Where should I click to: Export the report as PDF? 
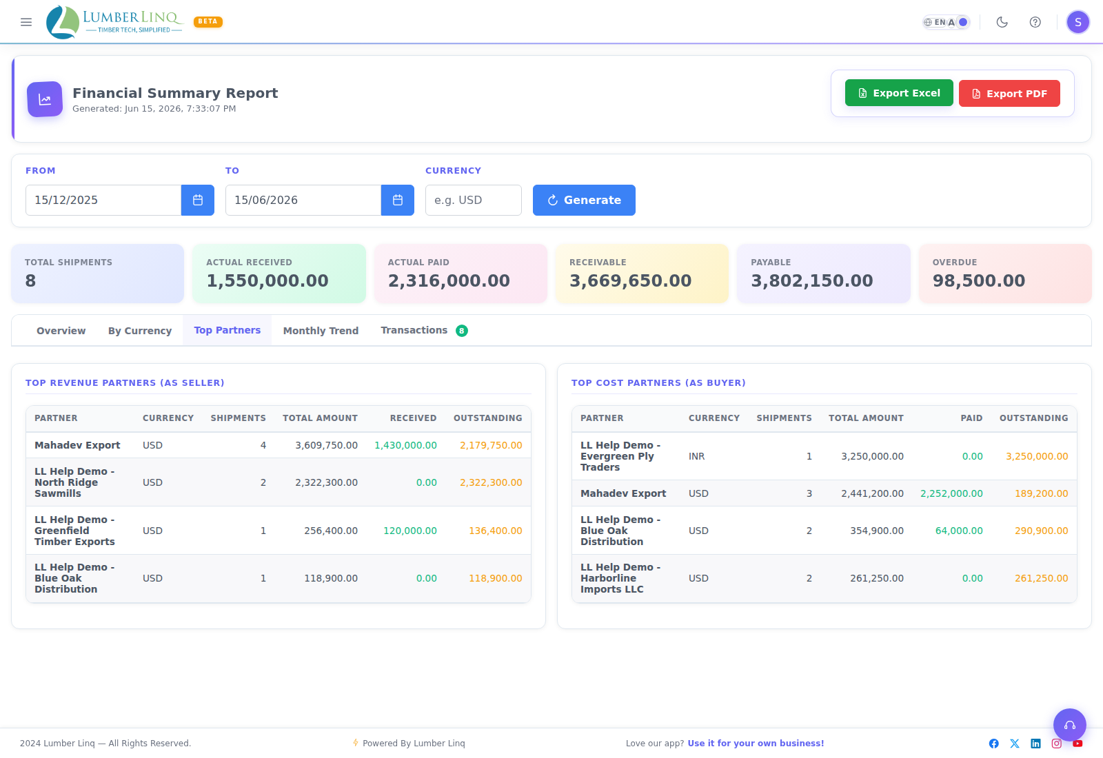(1009, 94)
